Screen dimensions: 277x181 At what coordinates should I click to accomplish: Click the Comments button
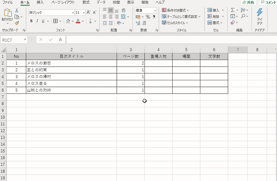click(268, 2)
